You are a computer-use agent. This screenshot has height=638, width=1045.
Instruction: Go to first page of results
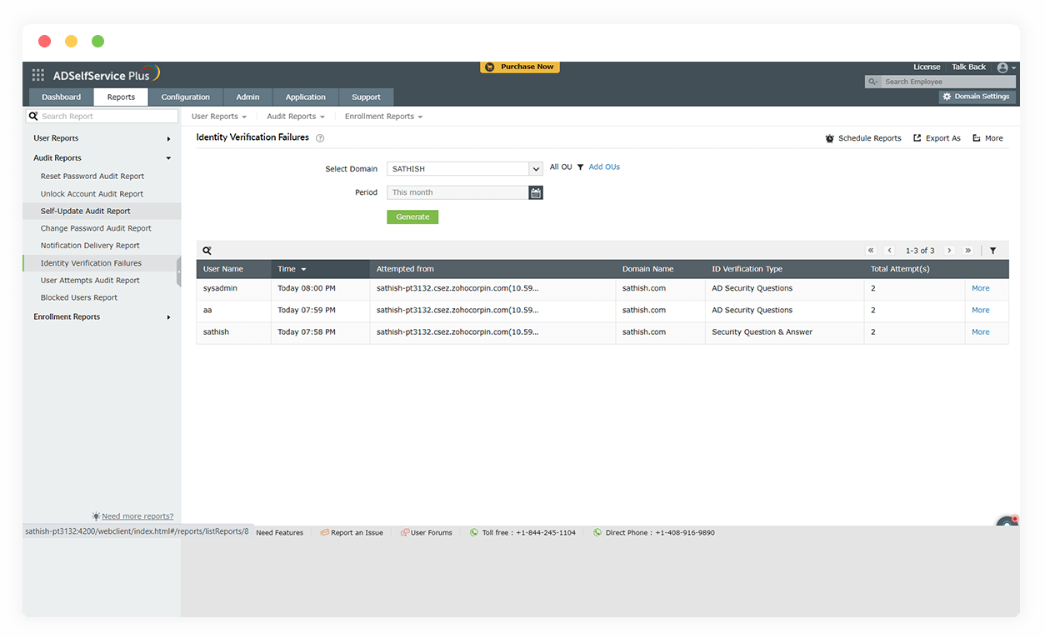[x=871, y=251]
